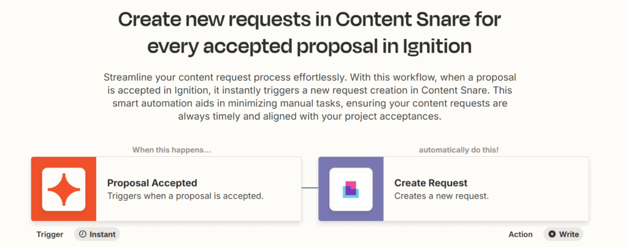Click the 'When this happens…' label
This screenshot has height=247, width=628.
(x=172, y=150)
